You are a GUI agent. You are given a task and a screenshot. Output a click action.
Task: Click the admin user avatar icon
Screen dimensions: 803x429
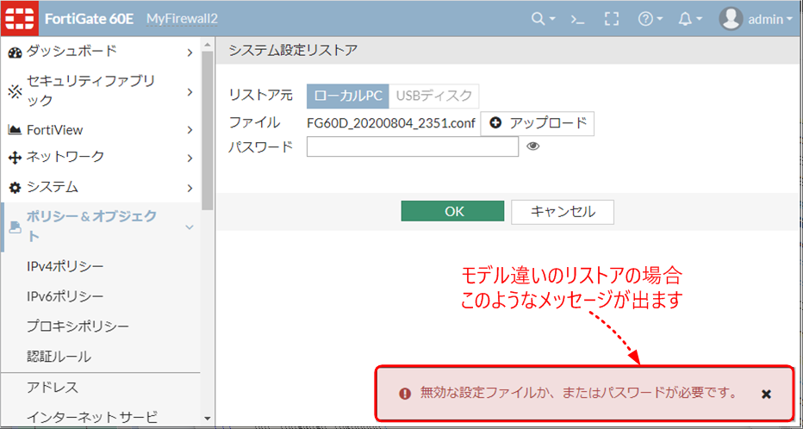tap(731, 19)
